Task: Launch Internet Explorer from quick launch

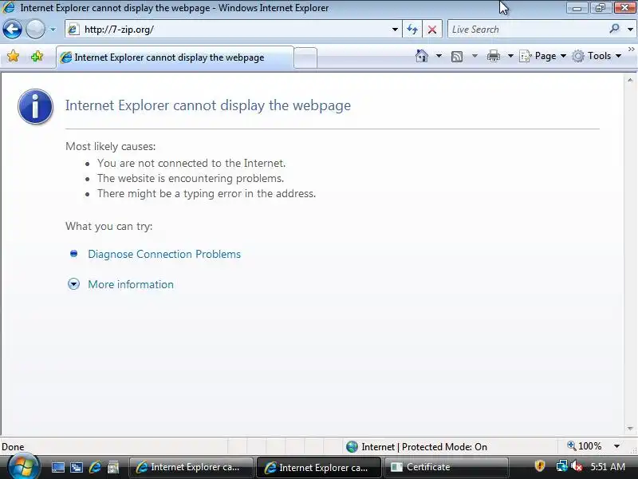Action: (x=95, y=467)
